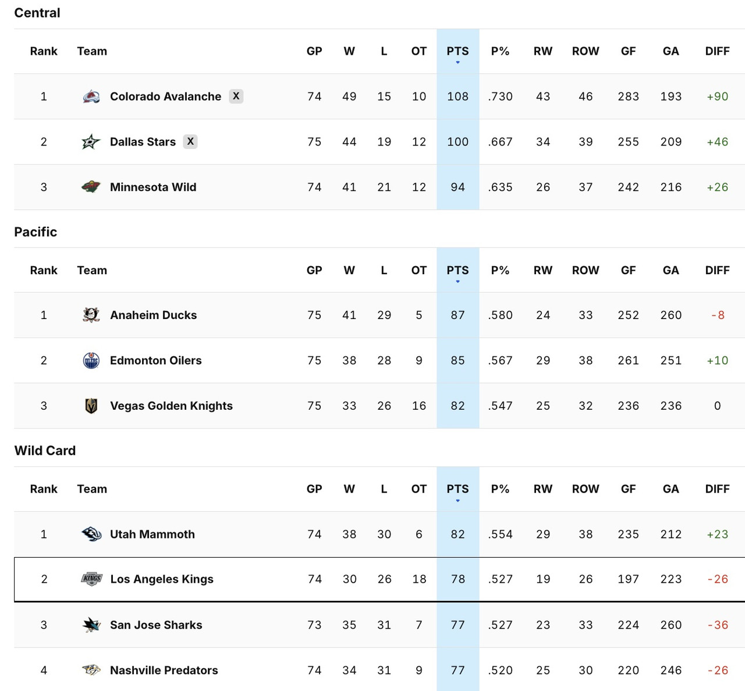Click the Anaheim Ducks logo
Viewport: 745px width, 691px height.
click(x=91, y=315)
